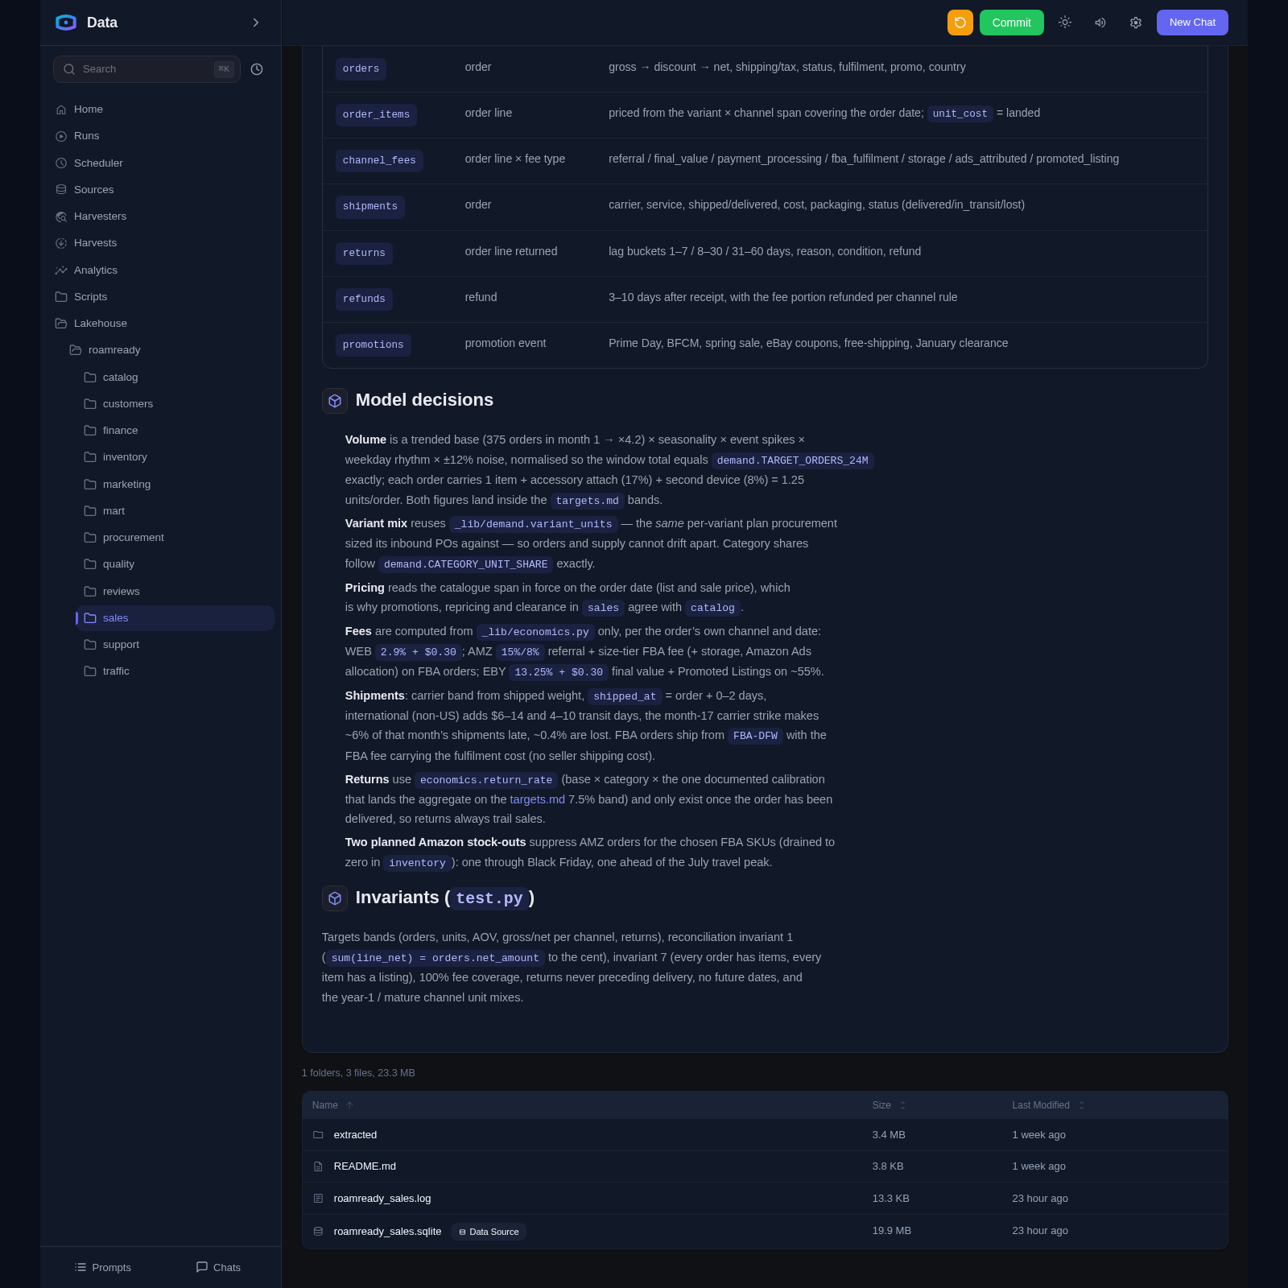Viewport: 1288px width, 1288px height.
Task: Open the README.md file
Action: point(765,1166)
